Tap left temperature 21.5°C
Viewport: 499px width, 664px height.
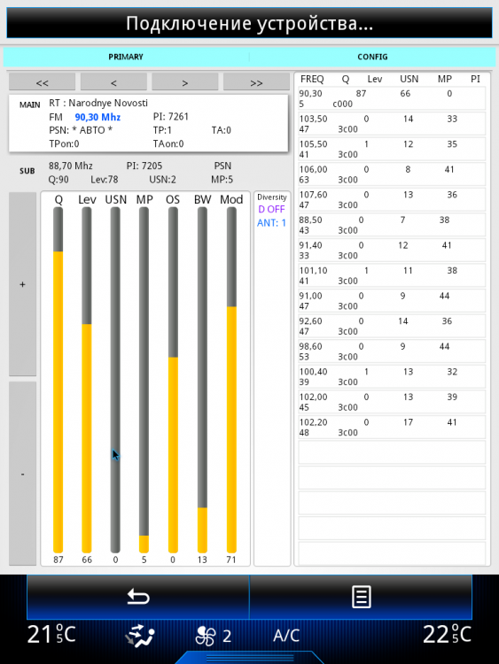click(x=51, y=635)
